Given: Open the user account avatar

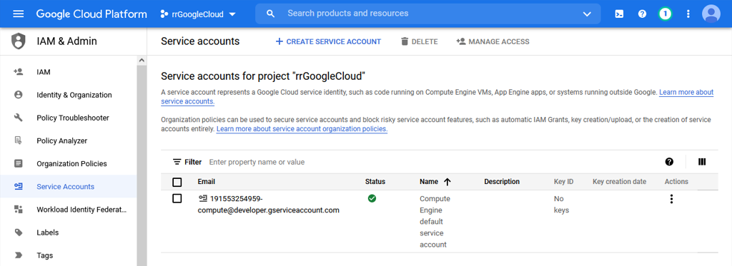Looking at the screenshot, I should 711,14.
